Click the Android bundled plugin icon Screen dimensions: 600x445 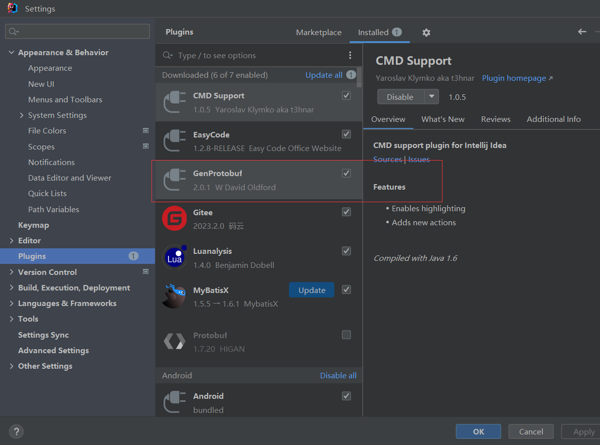(175, 402)
